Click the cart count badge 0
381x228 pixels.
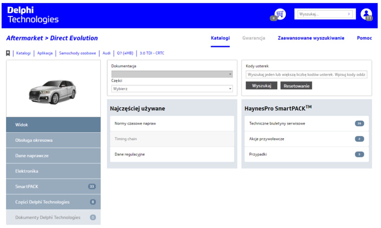tap(273, 18)
